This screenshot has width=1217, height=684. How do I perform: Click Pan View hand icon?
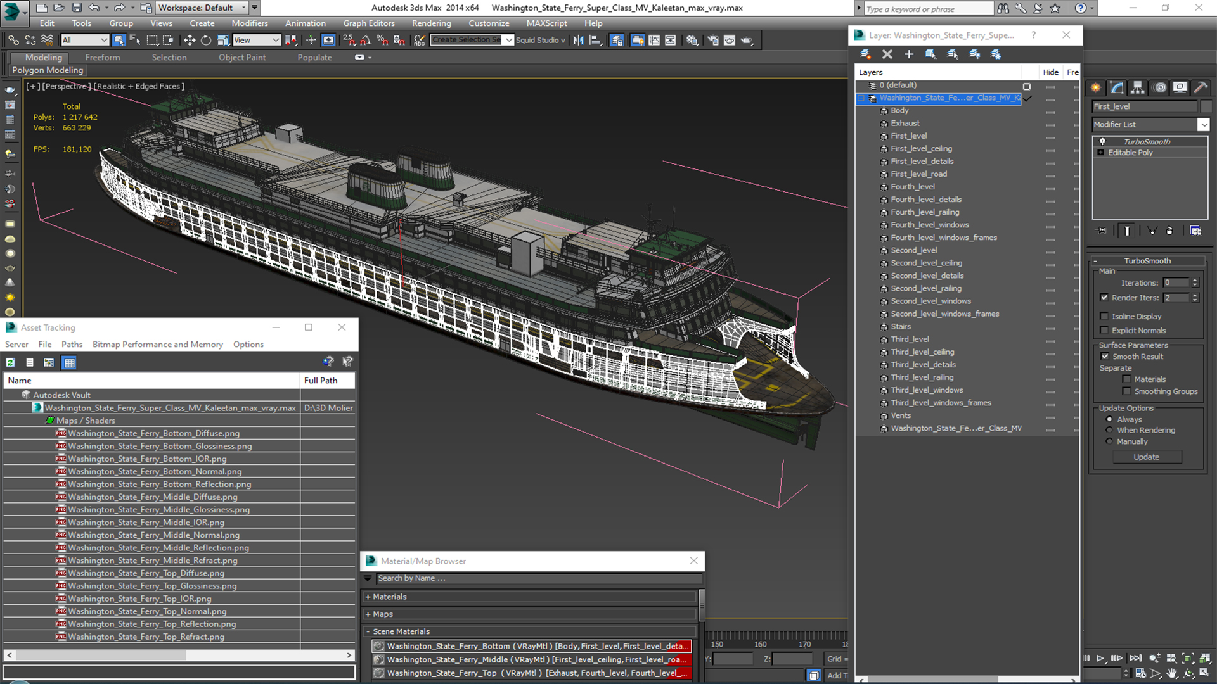tap(1171, 673)
